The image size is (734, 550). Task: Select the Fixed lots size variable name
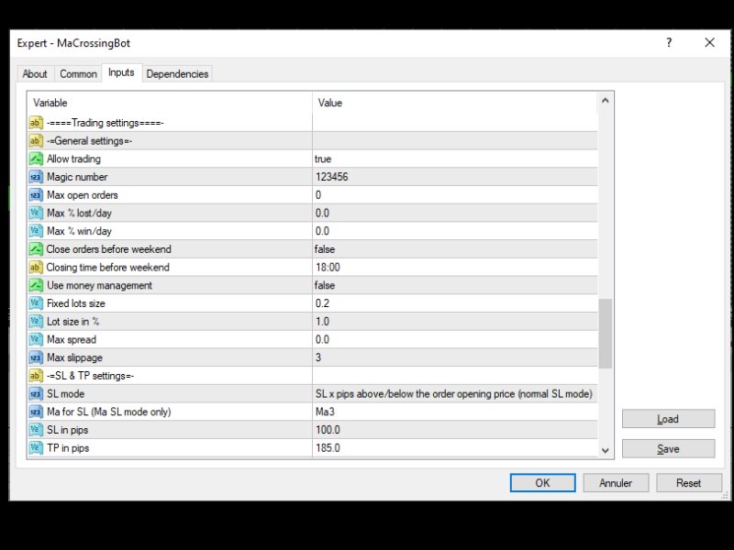(76, 303)
